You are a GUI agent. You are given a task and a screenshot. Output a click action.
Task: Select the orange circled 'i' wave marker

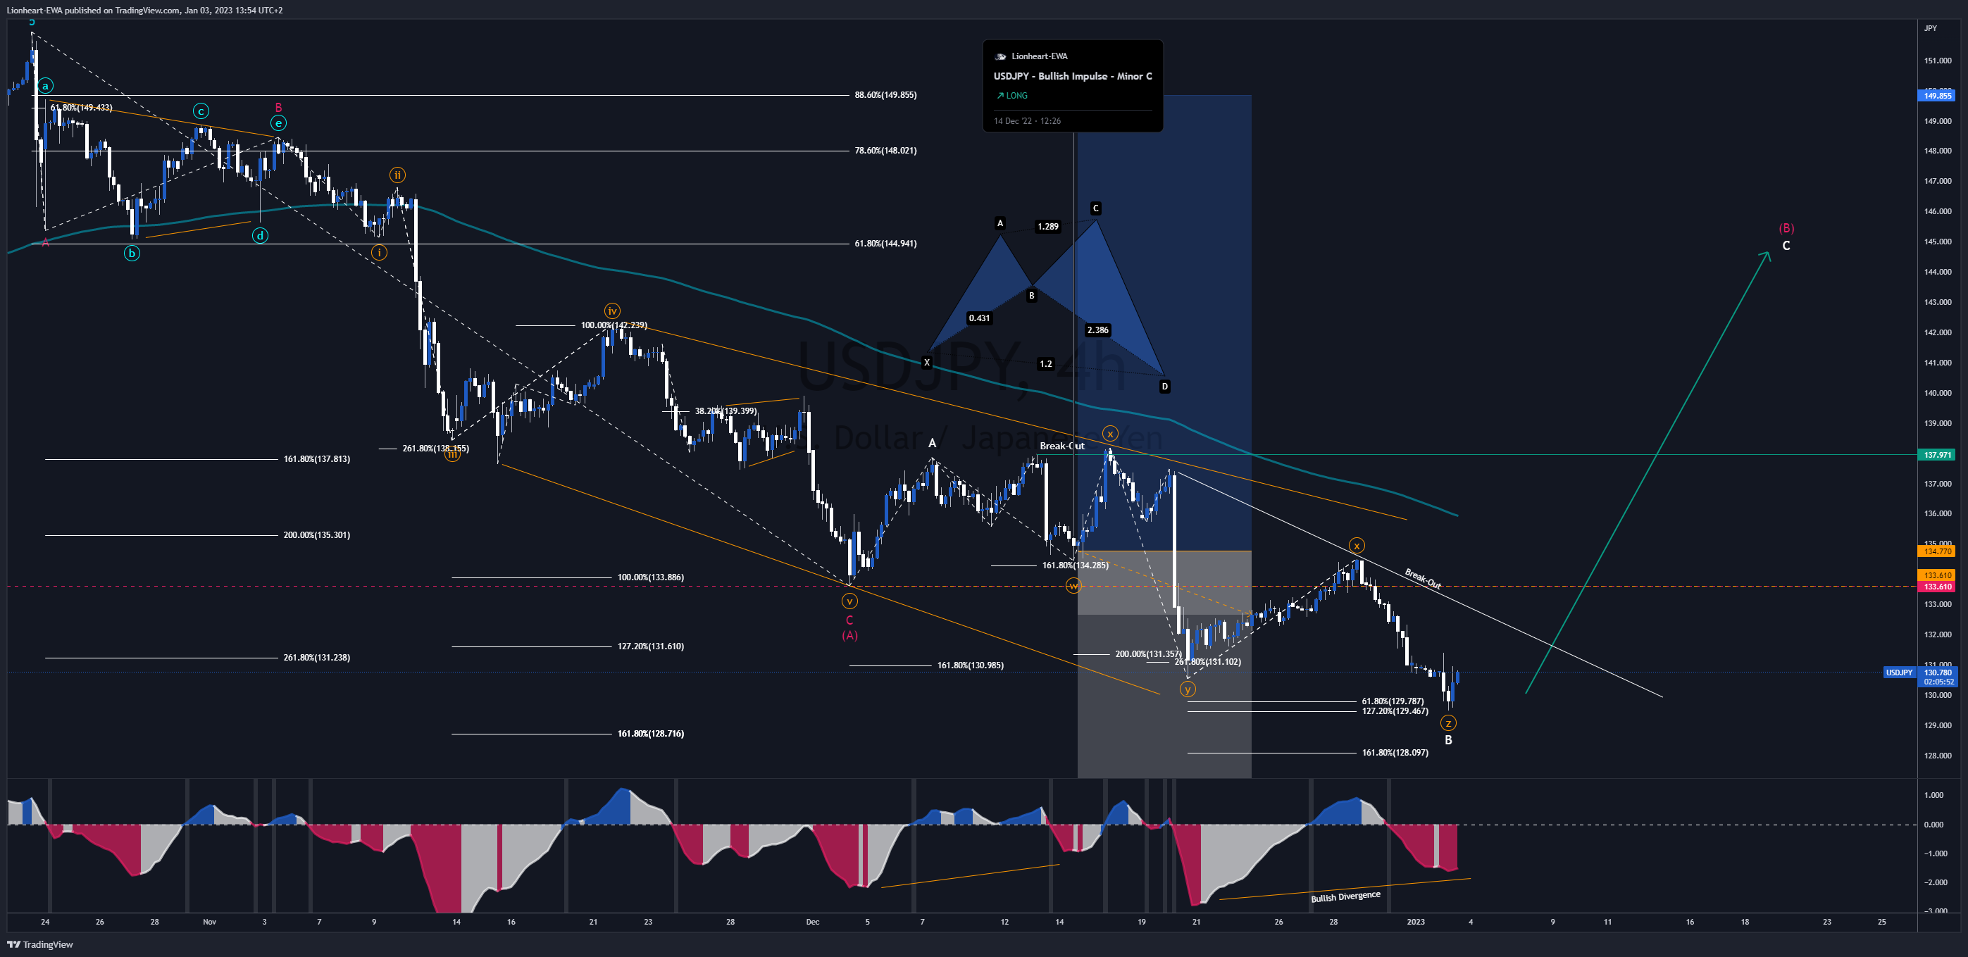(379, 252)
